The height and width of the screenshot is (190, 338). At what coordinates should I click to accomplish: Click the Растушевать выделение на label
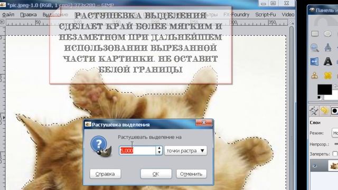point(149,137)
